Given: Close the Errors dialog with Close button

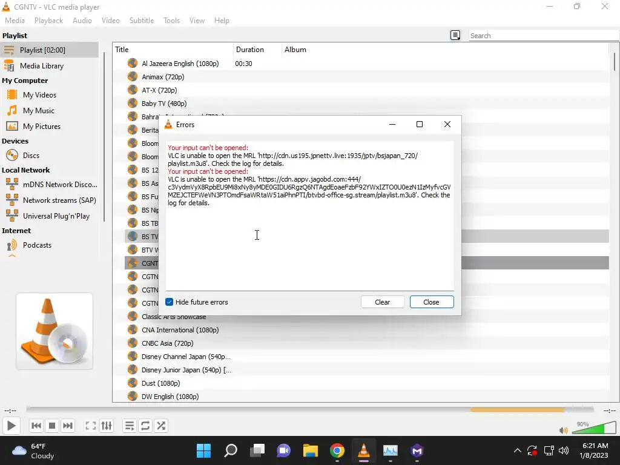Looking at the screenshot, I should click(x=431, y=302).
